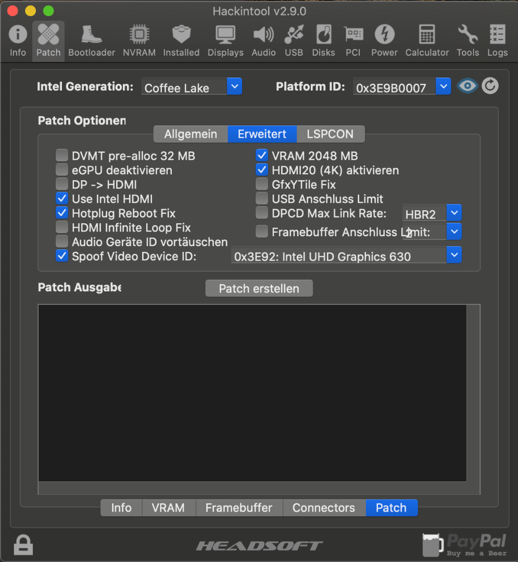This screenshot has height=562, width=518.
Task: Click the Patch erstellen button
Action: 259,288
